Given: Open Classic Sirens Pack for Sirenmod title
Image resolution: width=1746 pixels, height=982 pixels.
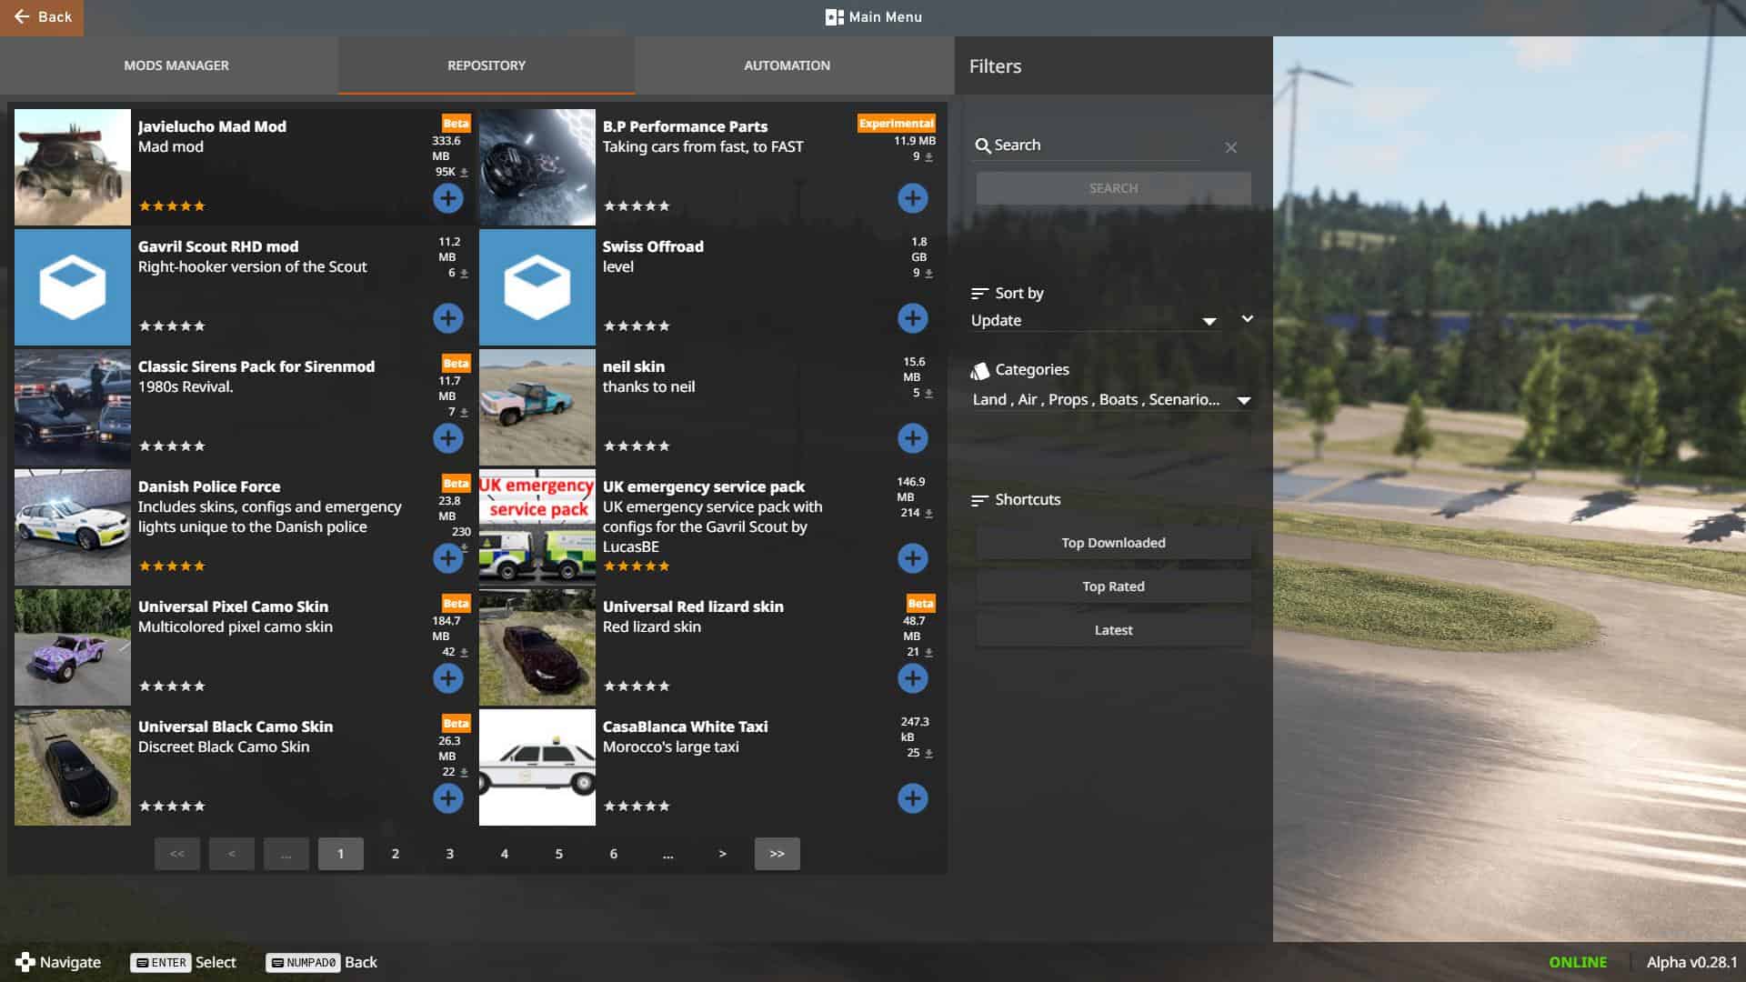Looking at the screenshot, I should (256, 366).
